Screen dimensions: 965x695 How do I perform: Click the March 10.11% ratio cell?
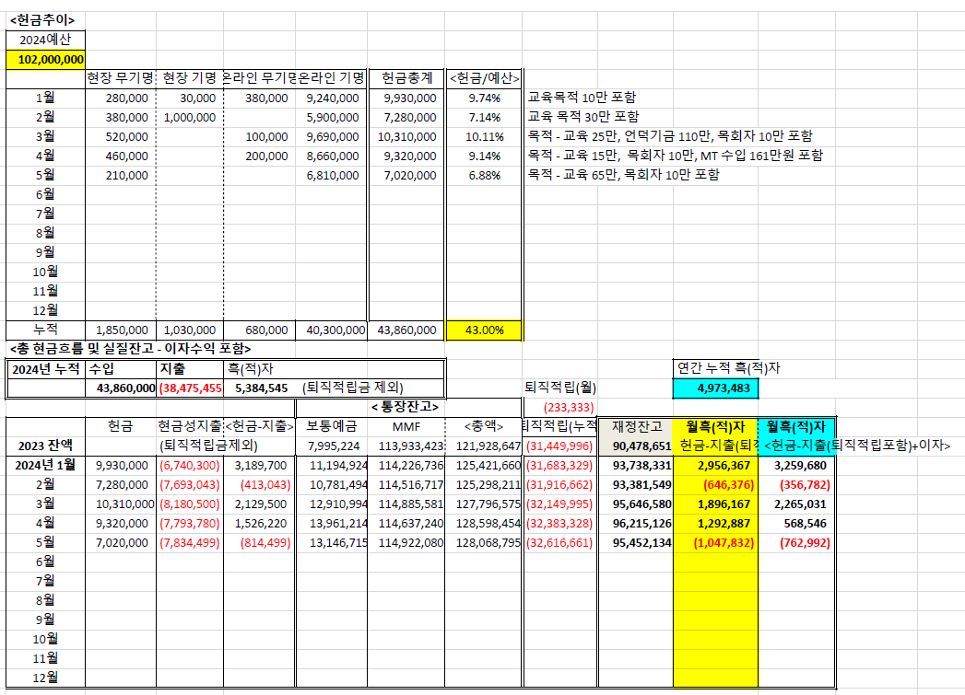[483, 136]
